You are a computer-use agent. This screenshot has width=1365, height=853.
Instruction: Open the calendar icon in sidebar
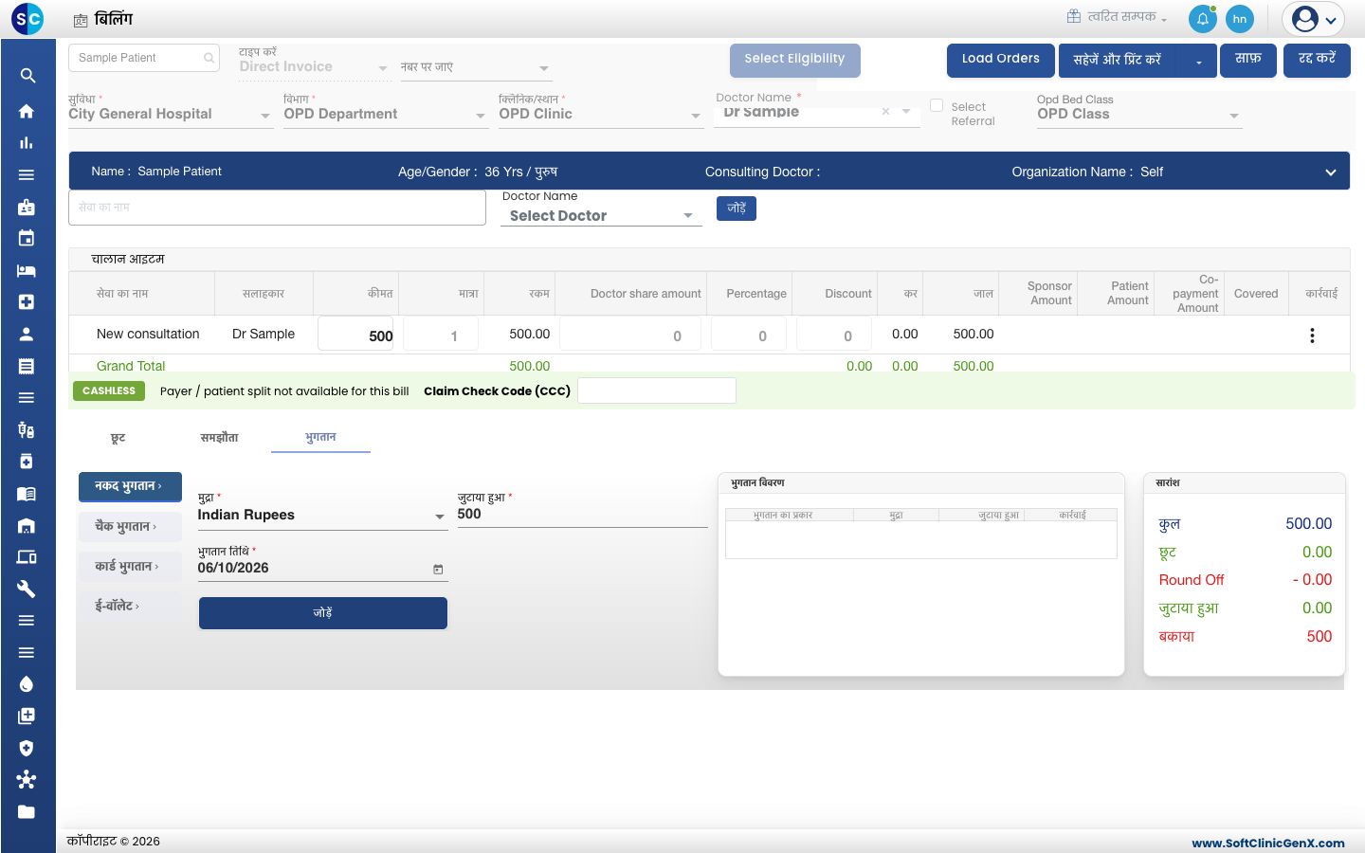coord(27,238)
